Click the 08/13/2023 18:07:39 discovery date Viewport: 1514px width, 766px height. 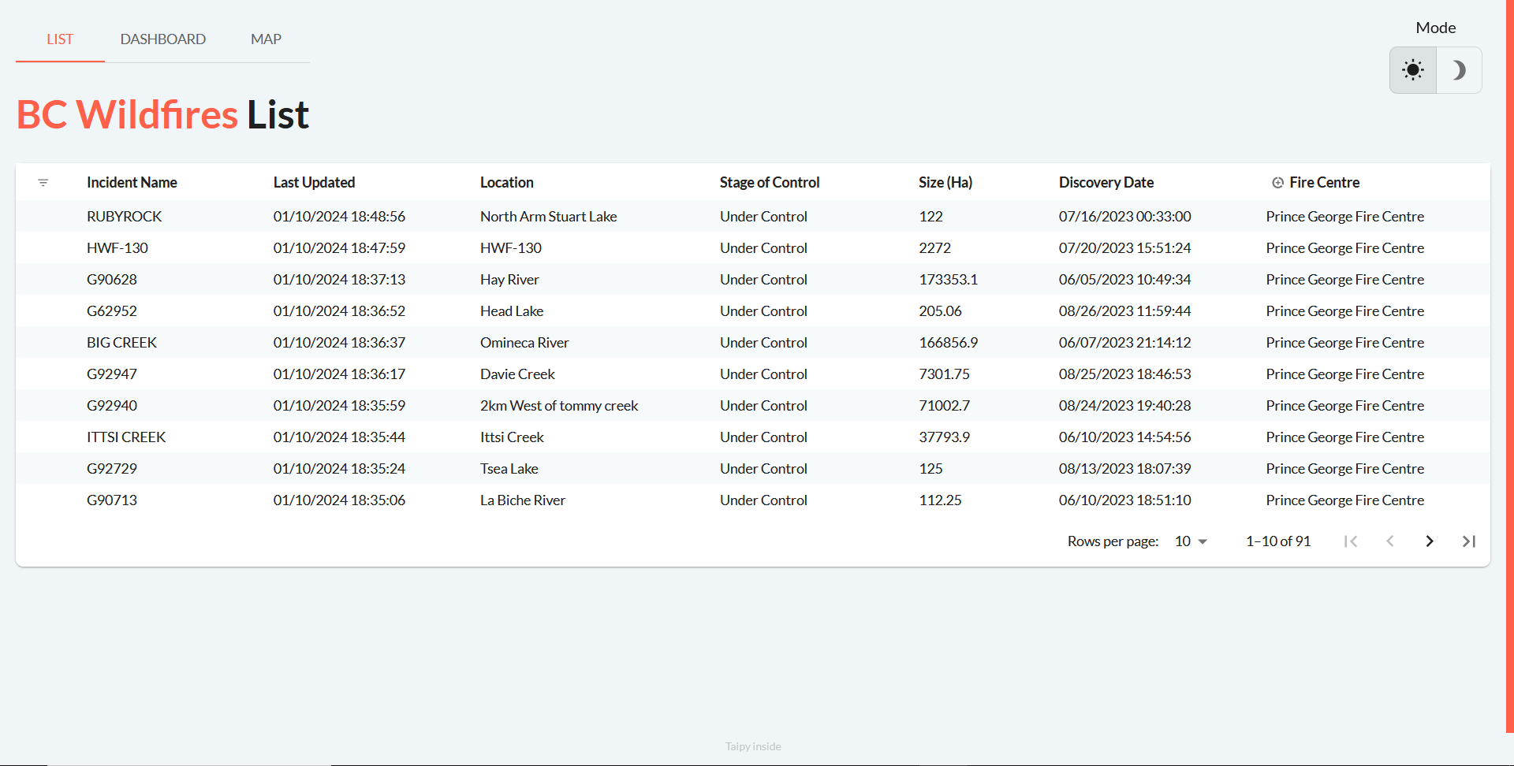tap(1125, 469)
